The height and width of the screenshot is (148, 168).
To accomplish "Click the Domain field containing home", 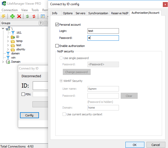I will tap(103, 108).
